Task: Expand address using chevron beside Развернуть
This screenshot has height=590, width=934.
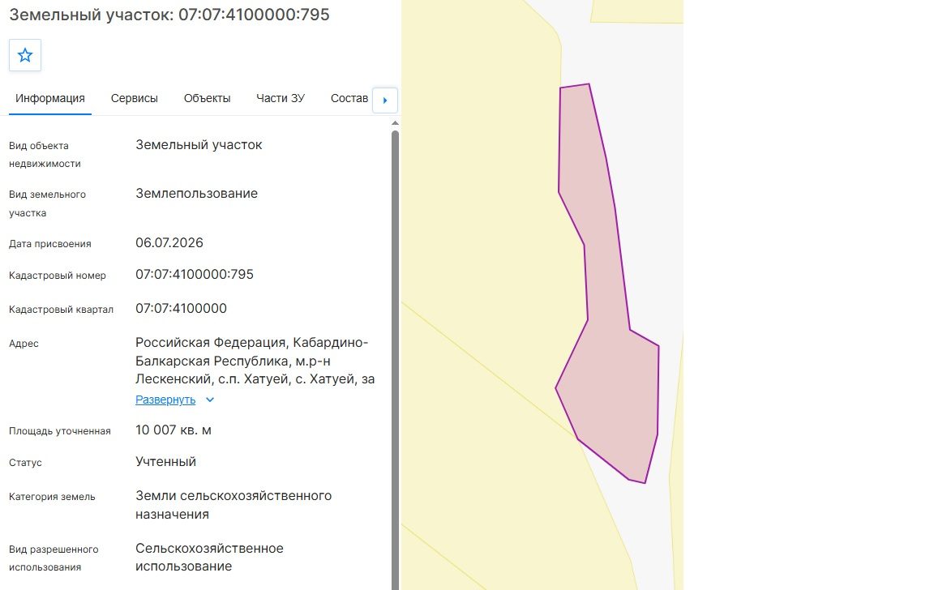Action: [x=210, y=400]
